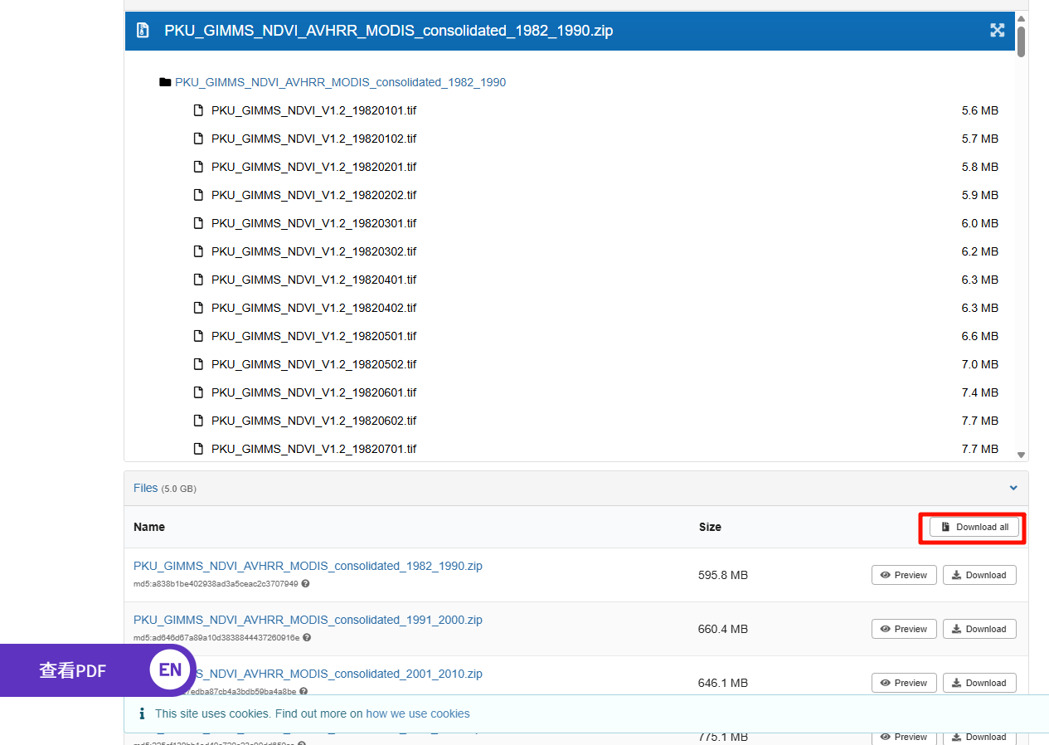Click the info icon in cookie notice

click(x=143, y=713)
